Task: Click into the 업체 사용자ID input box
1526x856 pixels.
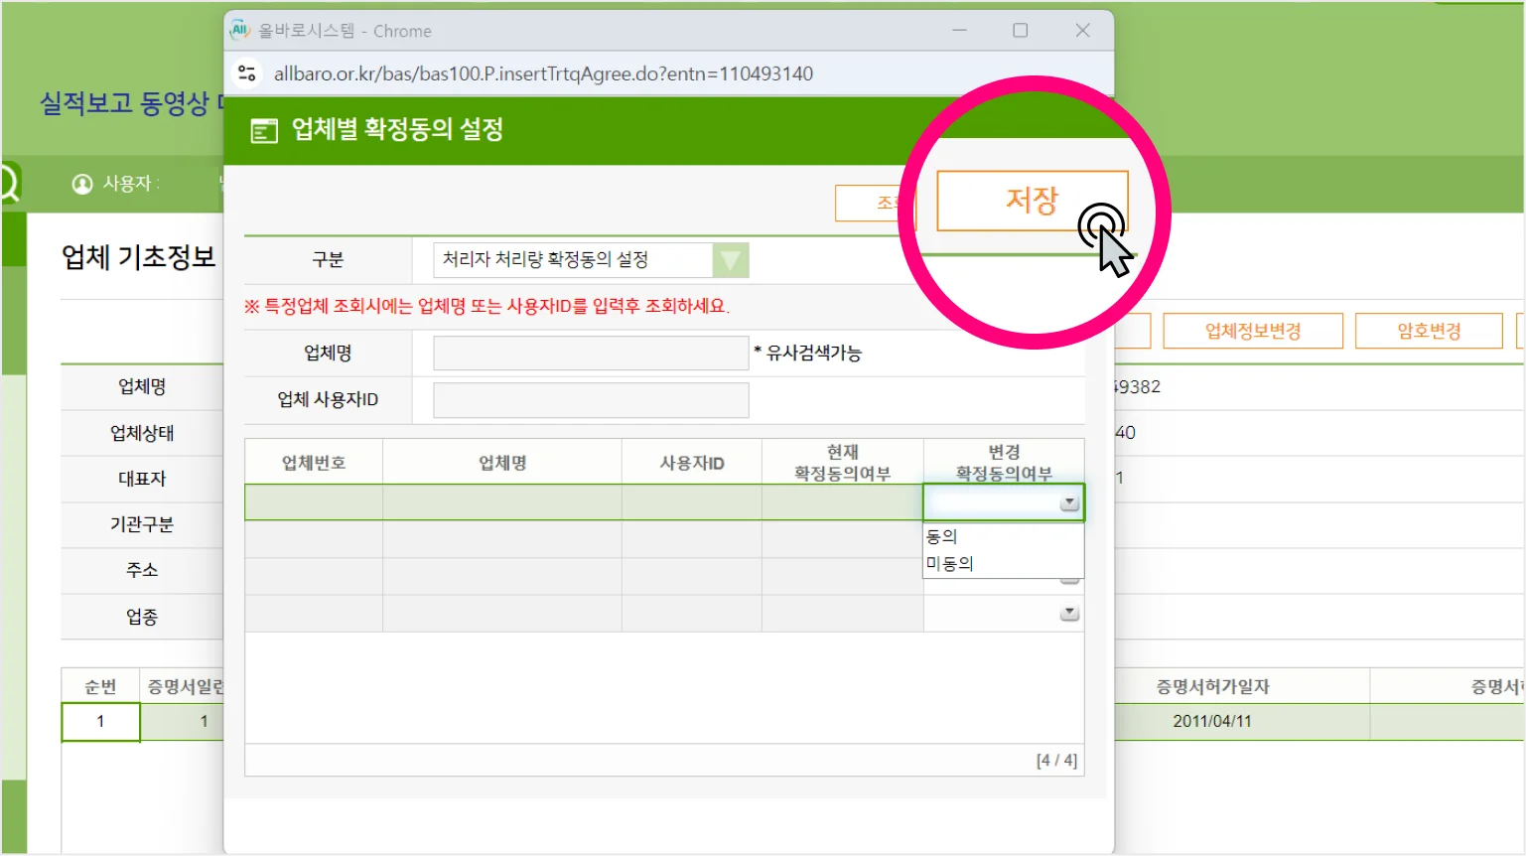Action: click(591, 400)
